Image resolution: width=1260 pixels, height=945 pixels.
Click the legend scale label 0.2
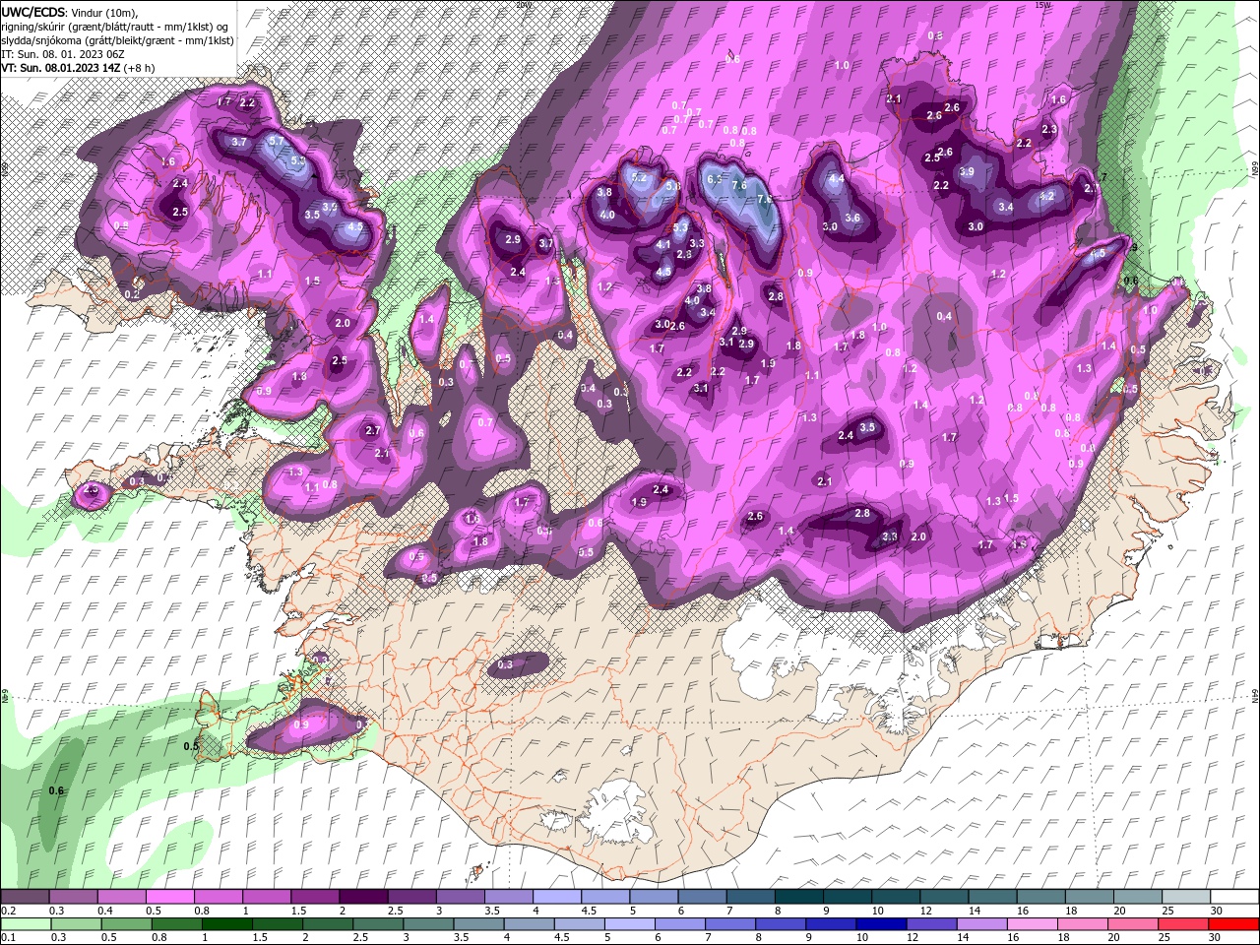coord(7,911)
